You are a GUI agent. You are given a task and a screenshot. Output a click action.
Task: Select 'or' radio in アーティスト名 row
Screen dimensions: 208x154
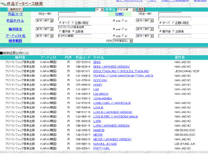123,36
